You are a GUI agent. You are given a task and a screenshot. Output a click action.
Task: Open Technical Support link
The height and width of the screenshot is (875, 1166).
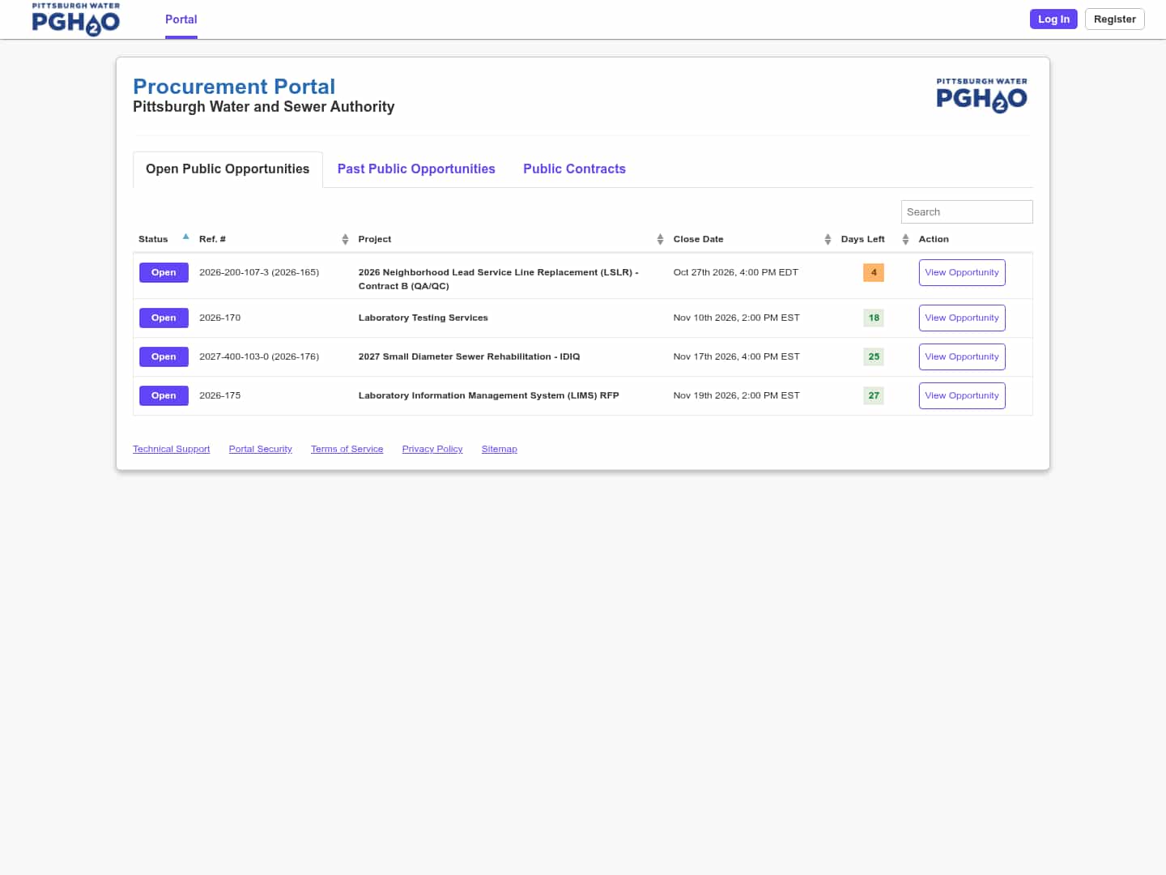coord(171,449)
